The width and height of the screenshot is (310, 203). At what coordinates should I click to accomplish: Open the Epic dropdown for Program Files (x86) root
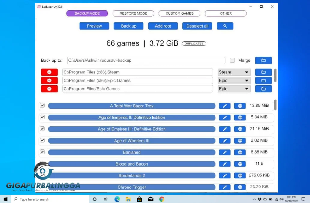click(234, 81)
